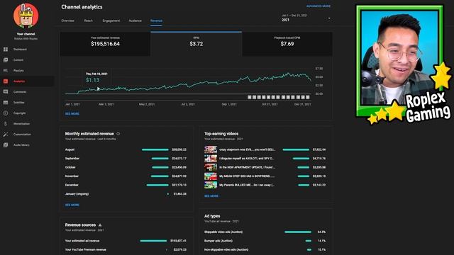Open the Playlists icon in sidebar
Viewport: 454px width, 255px height.
pos(6,71)
